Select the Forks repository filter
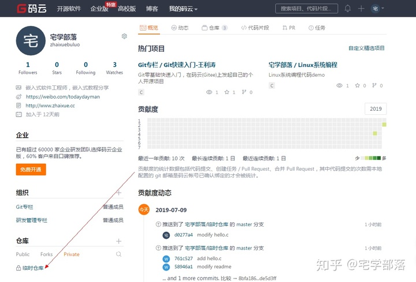 click(x=46, y=254)
